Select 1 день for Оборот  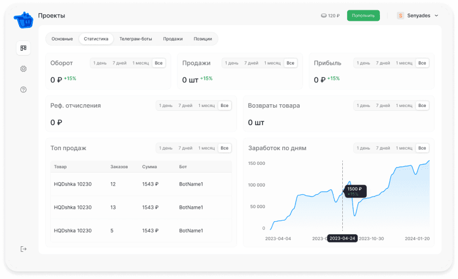click(100, 63)
